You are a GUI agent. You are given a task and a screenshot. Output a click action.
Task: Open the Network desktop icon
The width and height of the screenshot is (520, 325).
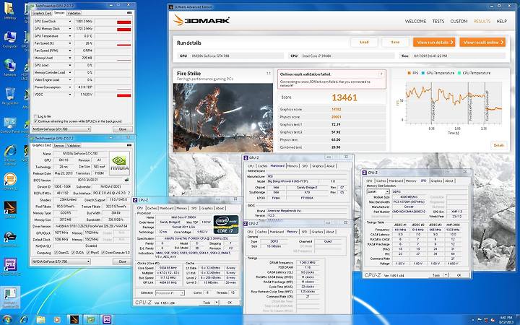(10, 68)
